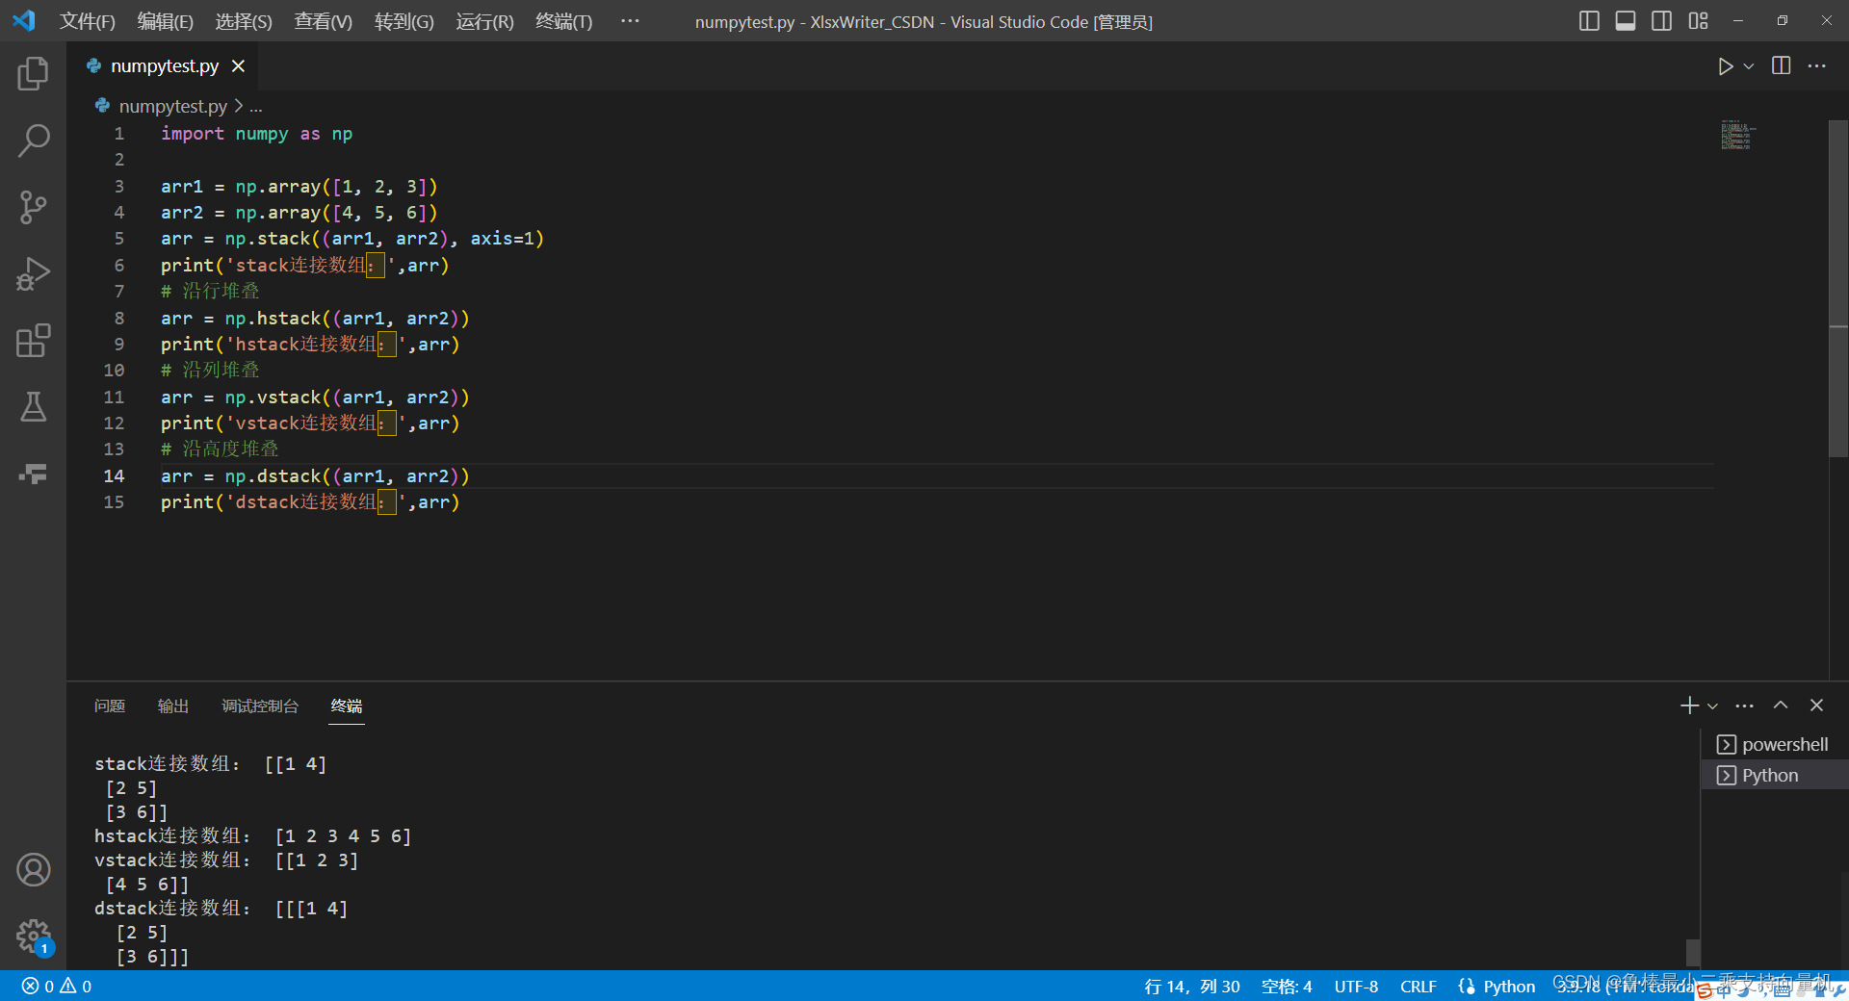Open the 终端(T) menu
The height and width of the screenshot is (1001, 1849).
564,21
